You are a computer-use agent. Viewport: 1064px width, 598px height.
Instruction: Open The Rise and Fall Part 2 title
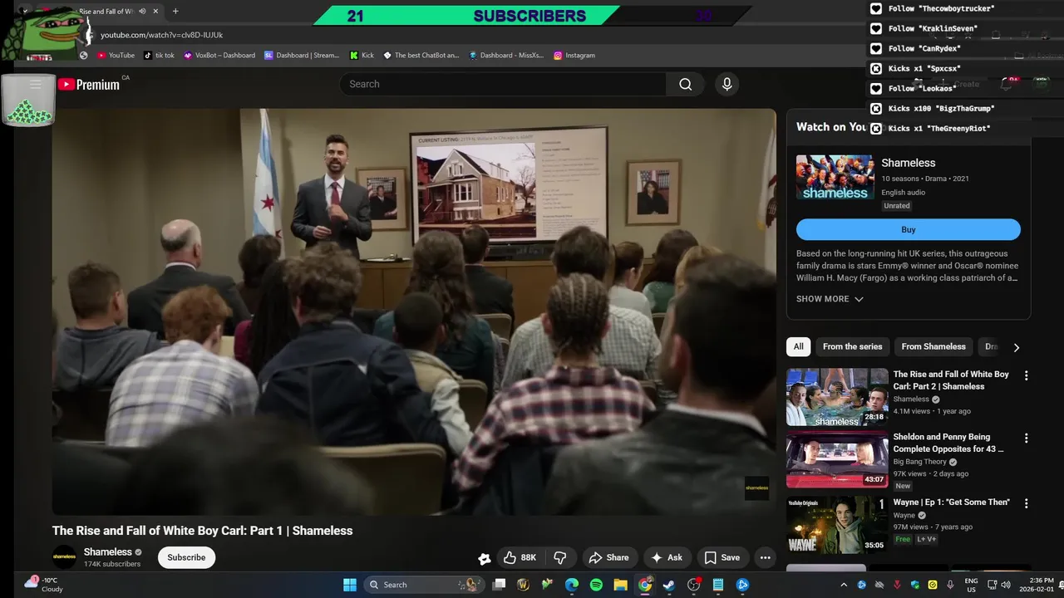coord(951,380)
